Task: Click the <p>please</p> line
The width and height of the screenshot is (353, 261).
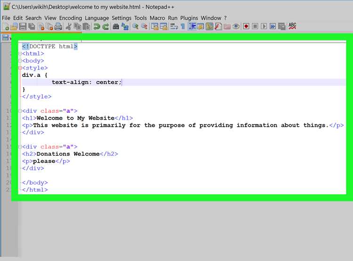Action: (46, 161)
